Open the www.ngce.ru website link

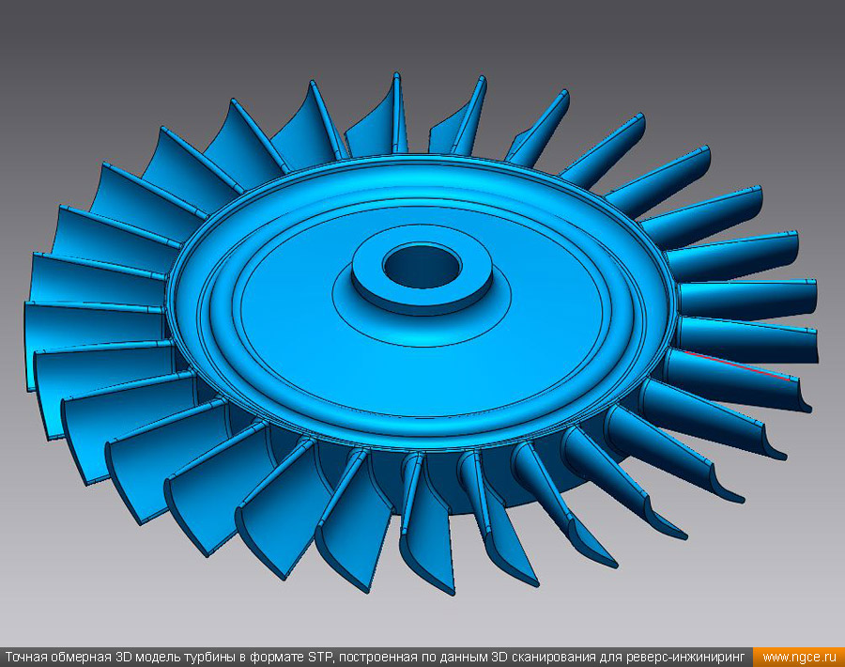coord(798,658)
